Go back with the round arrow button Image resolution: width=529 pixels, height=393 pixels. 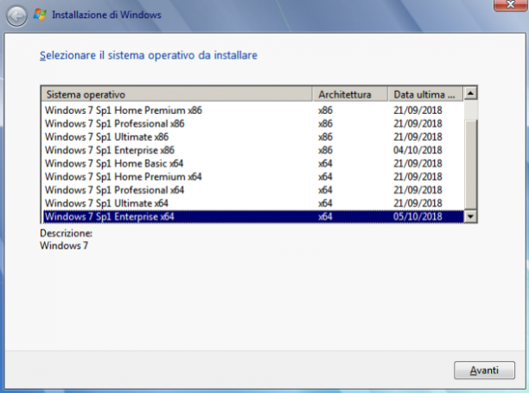(16, 16)
